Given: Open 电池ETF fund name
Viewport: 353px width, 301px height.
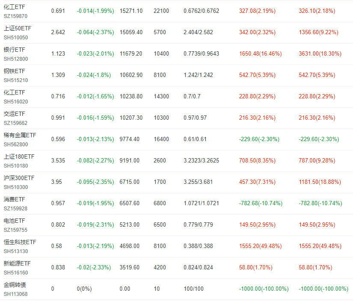Looking at the screenshot, I should pos(14,221).
